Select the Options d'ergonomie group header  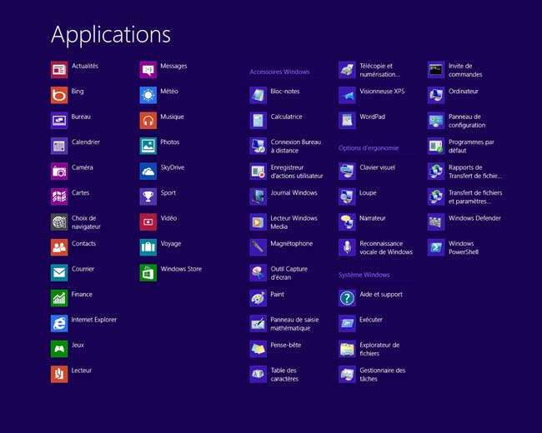click(369, 147)
